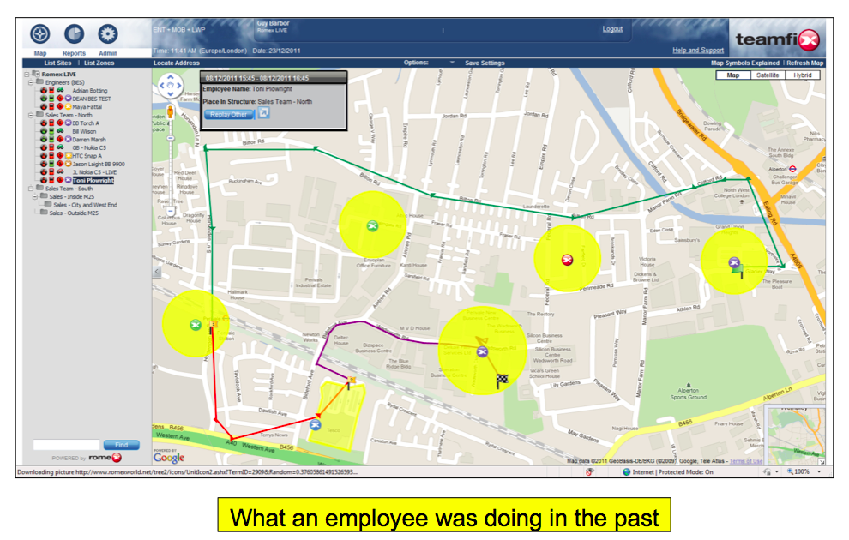Select Sales - City and West End folder
The height and width of the screenshot is (540, 849).
(85, 205)
